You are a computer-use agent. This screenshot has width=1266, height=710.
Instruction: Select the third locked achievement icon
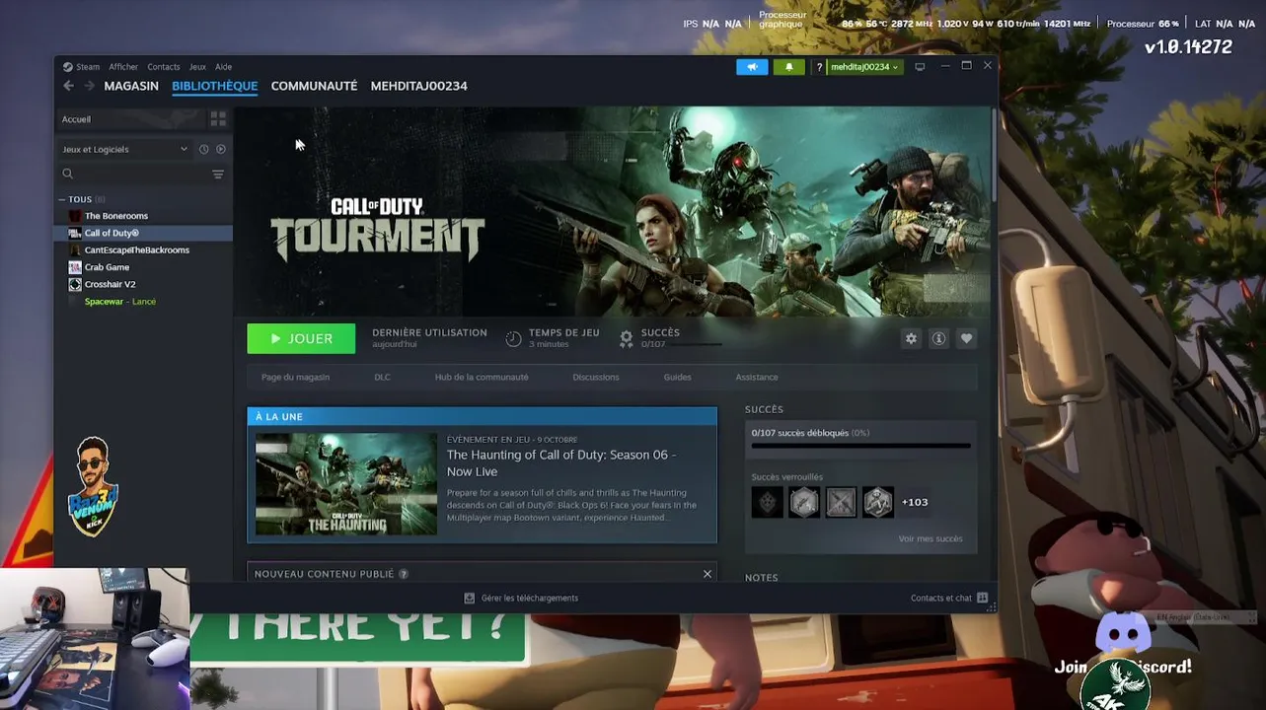[x=841, y=502]
